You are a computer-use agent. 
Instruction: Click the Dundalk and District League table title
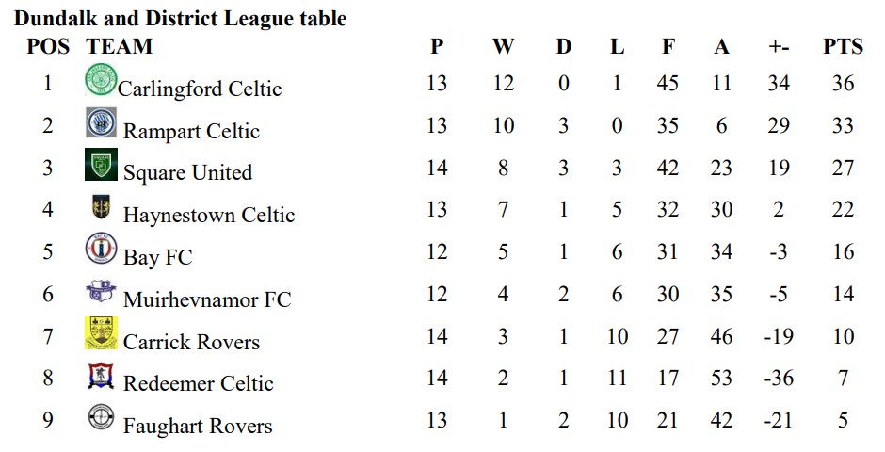pyautogui.click(x=180, y=18)
